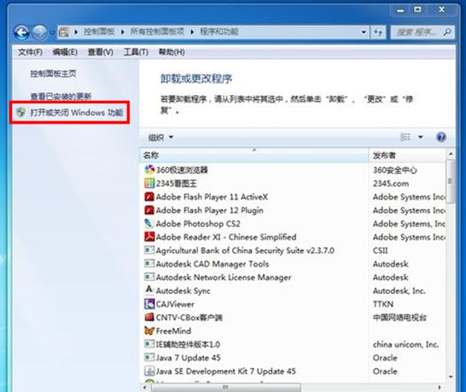Viewport: 466px width, 392px height.
Task: Sort list by 发布者 column header
Action: (407, 155)
